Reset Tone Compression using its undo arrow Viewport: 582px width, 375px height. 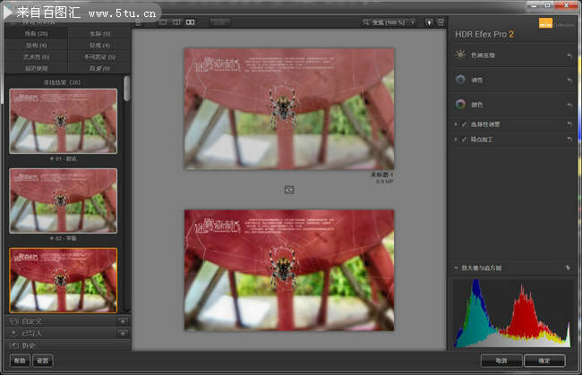569,55
